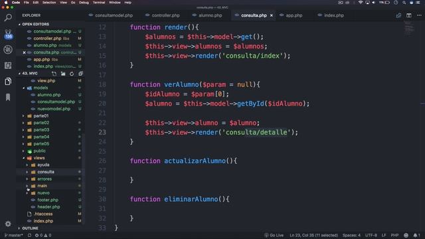Collapse all folders in explorer icon
Image resolution: width=425 pixels, height=239 pixels.
click(x=80, y=74)
